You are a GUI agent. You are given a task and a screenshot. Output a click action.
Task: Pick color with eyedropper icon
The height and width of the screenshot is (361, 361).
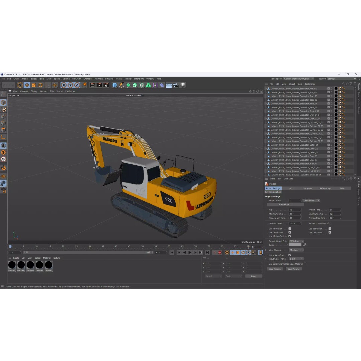[305, 245]
